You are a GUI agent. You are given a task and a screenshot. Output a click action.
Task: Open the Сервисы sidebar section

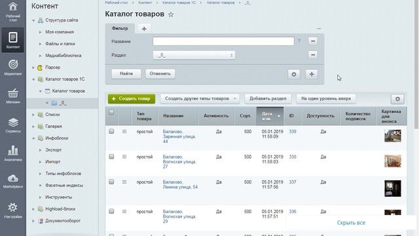(x=13, y=125)
